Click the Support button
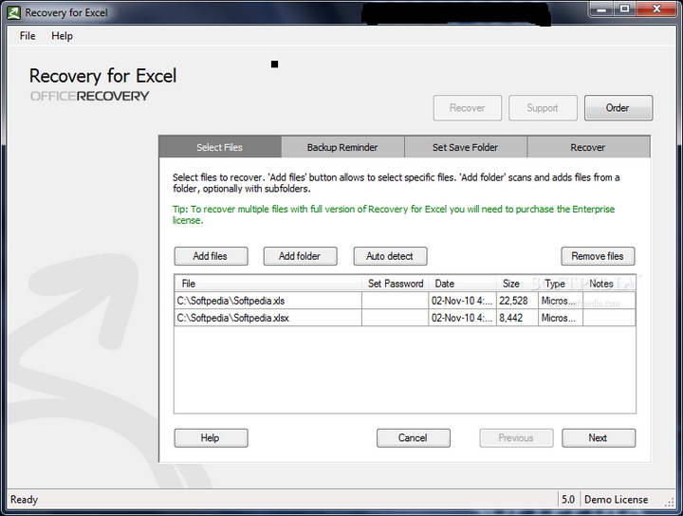Image resolution: width=683 pixels, height=516 pixels. pos(543,107)
